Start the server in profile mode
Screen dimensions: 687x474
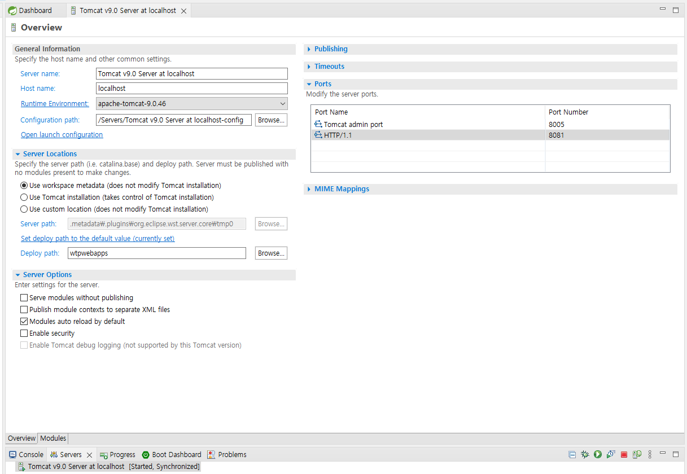pos(611,454)
